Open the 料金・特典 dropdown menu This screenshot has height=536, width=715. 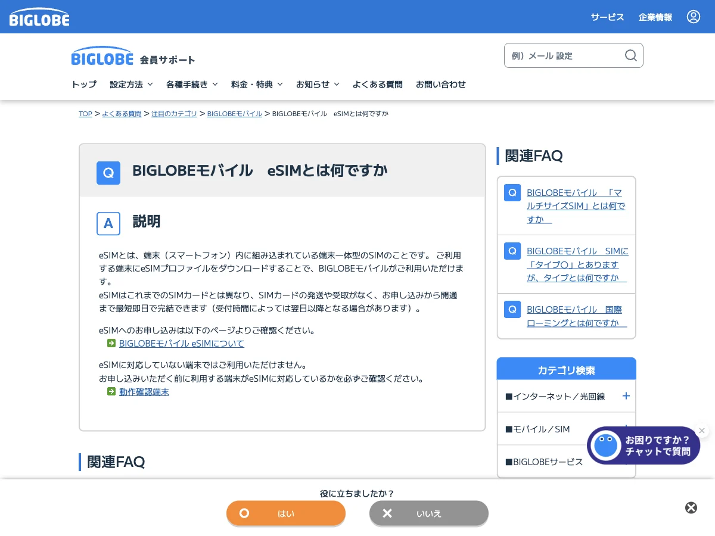click(x=257, y=85)
